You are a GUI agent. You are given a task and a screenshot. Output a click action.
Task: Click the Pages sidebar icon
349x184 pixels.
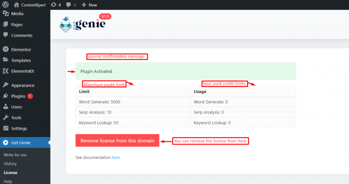pyautogui.click(x=6, y=24)
